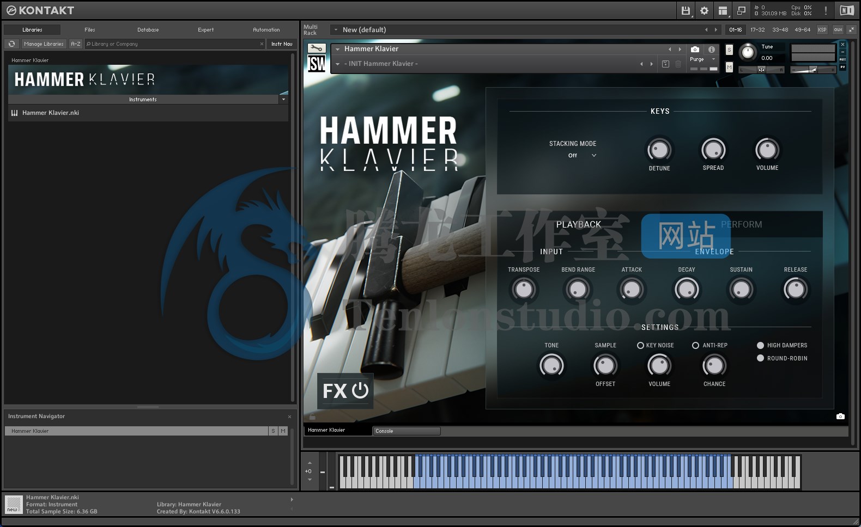Click the panic exclamation mark icon

point(826,10)
